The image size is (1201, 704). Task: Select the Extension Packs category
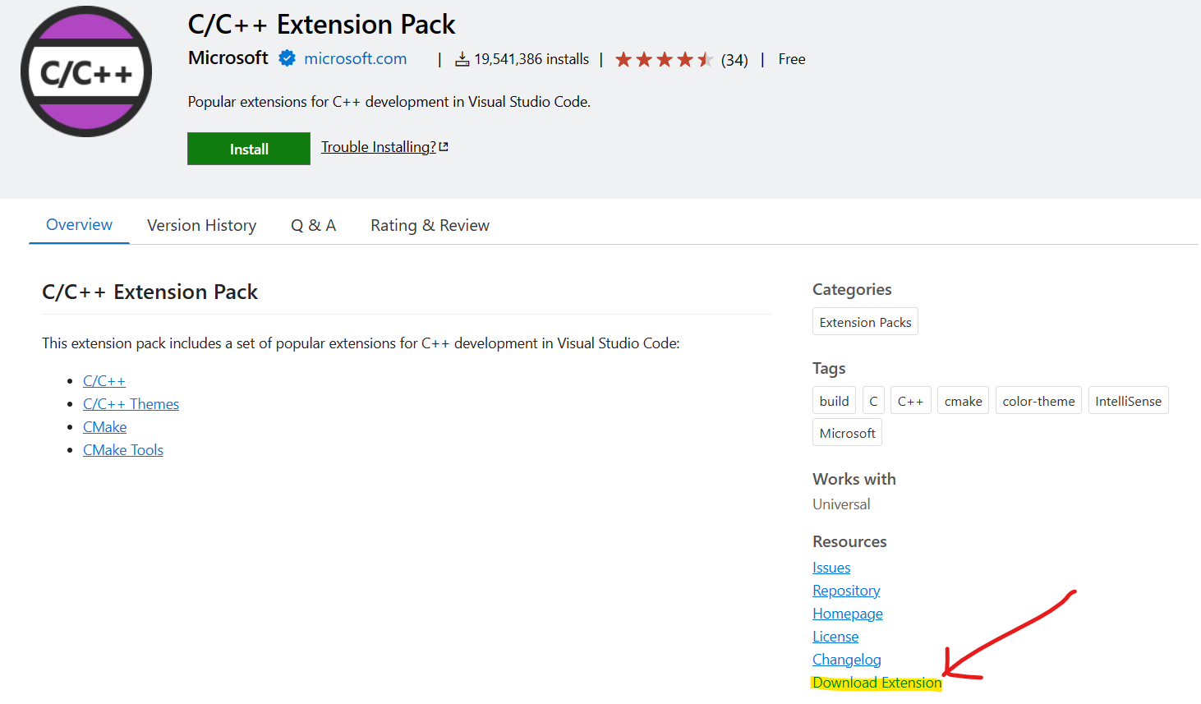pos(865,322)
